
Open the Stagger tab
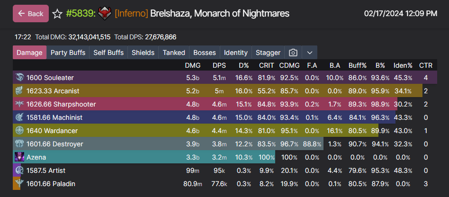(268, 53)
